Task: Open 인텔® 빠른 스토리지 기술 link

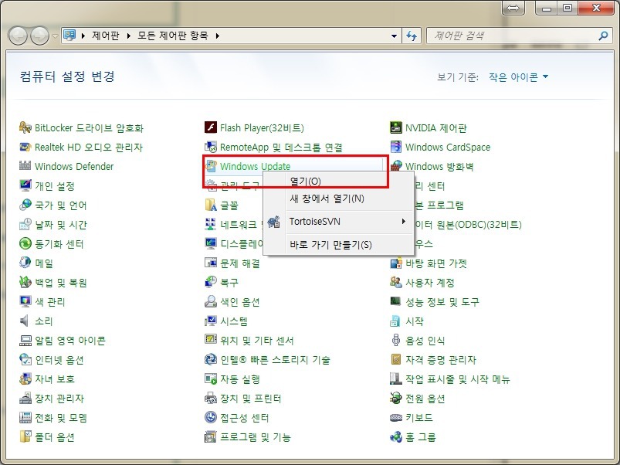Action: click(275, 359)
